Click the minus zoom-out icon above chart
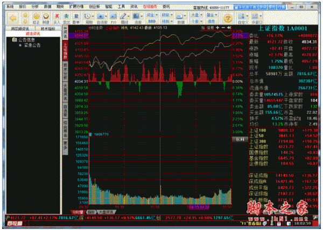 (223, 27)
